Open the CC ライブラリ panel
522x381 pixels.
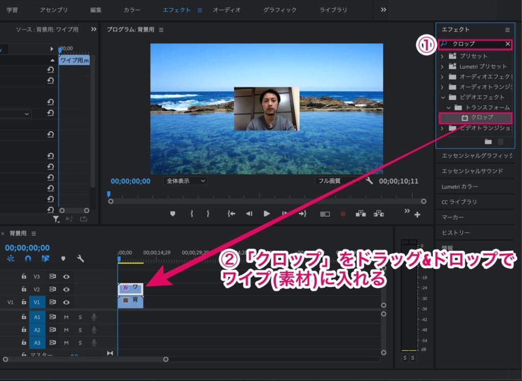[x=459, y=202]
